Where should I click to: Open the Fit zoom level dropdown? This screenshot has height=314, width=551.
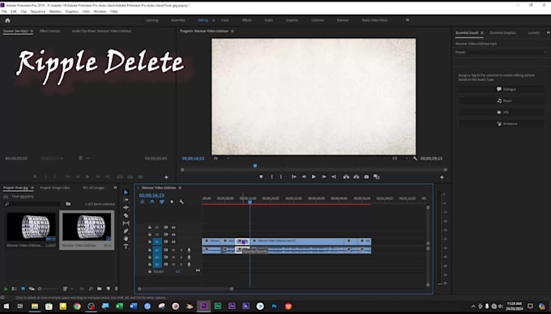pyautogui.click(x=221, y=159)
